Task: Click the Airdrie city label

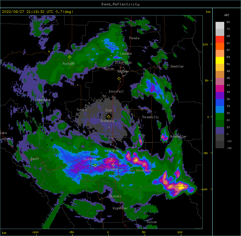Action: click(113, 151)
